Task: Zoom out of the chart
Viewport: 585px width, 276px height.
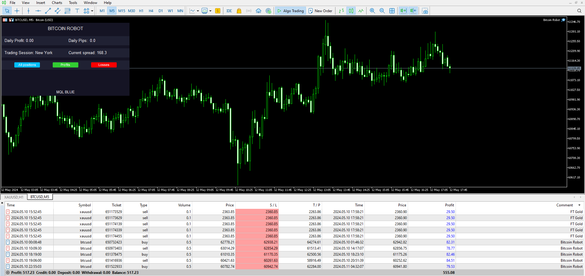Action: tap(382, 11)
